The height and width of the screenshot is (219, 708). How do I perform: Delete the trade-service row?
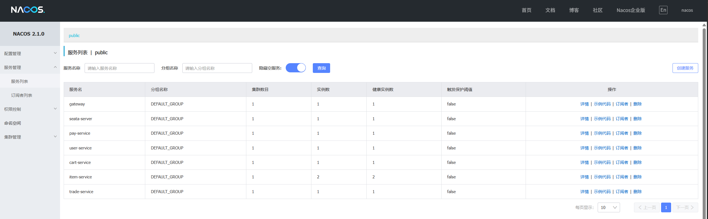click(x=637, y=192)
